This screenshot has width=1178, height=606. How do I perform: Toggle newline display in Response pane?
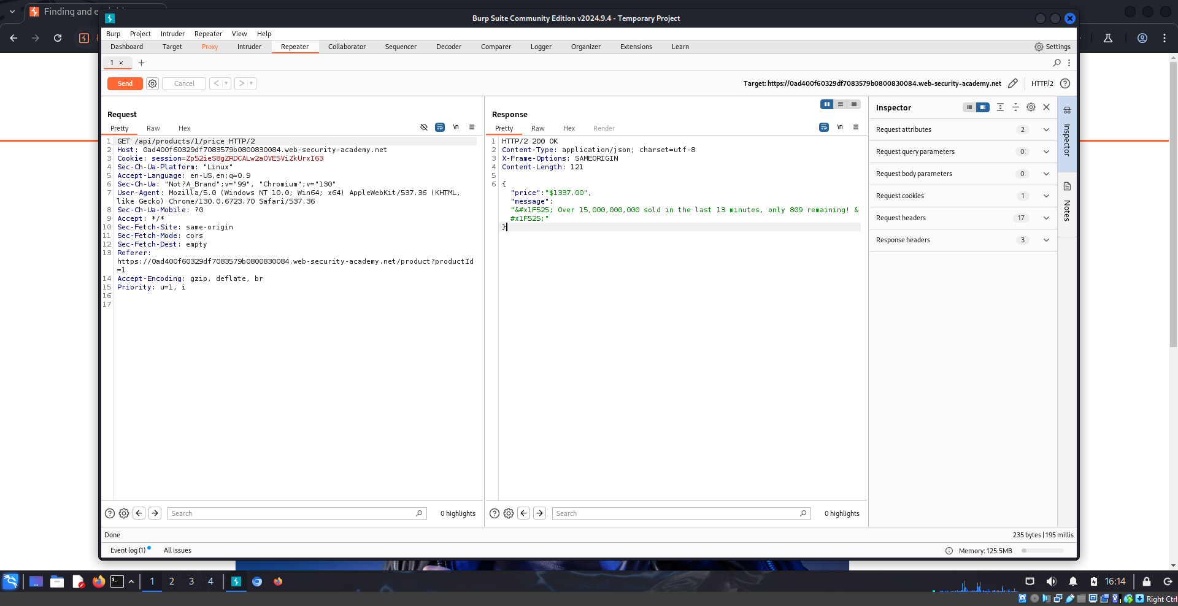click(840, 127)
